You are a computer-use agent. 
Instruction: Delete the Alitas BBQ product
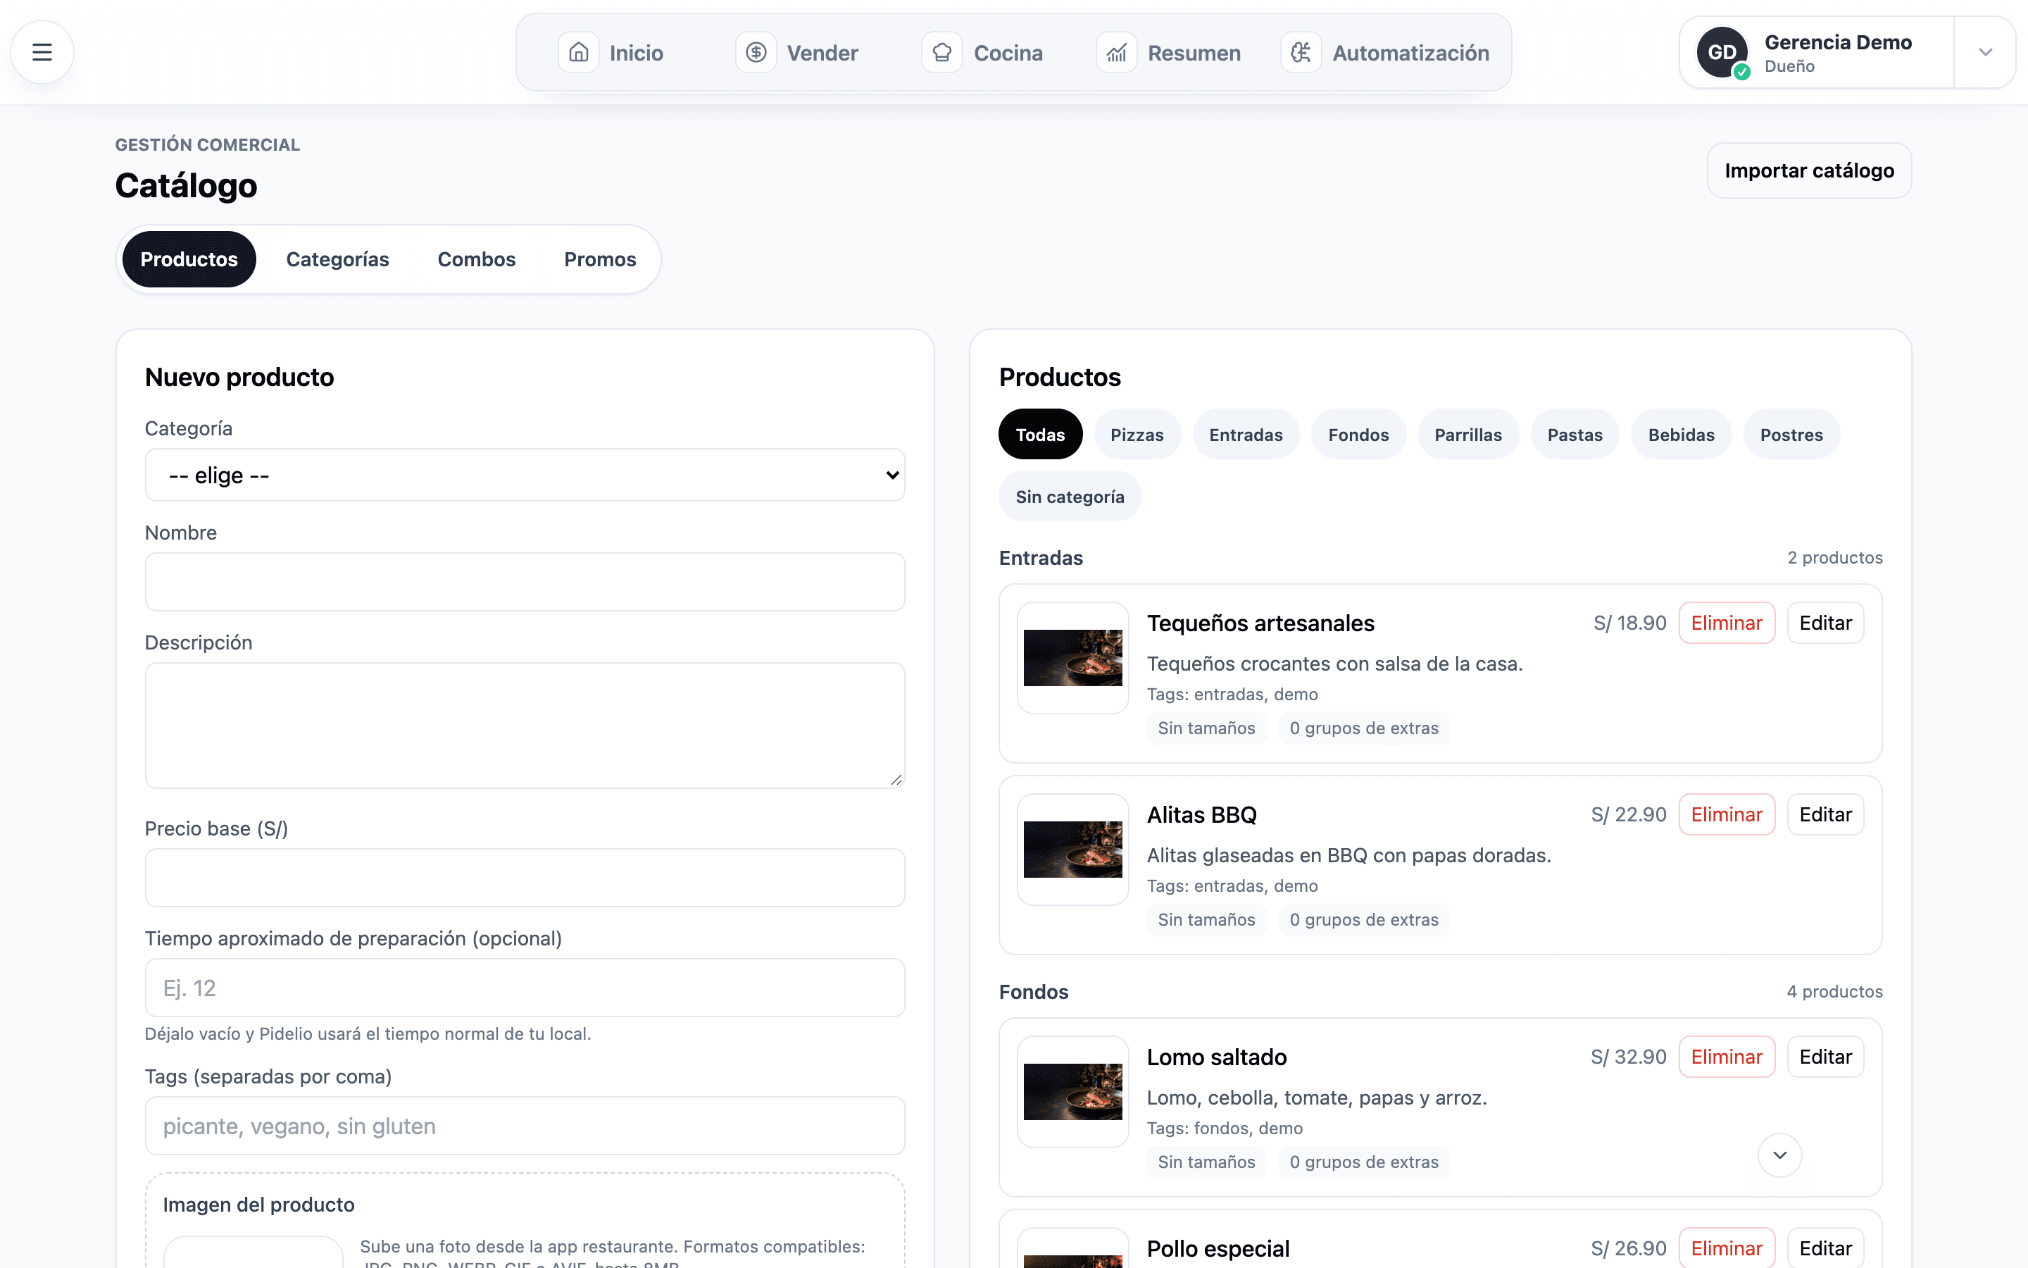[x=1727, y=814]
